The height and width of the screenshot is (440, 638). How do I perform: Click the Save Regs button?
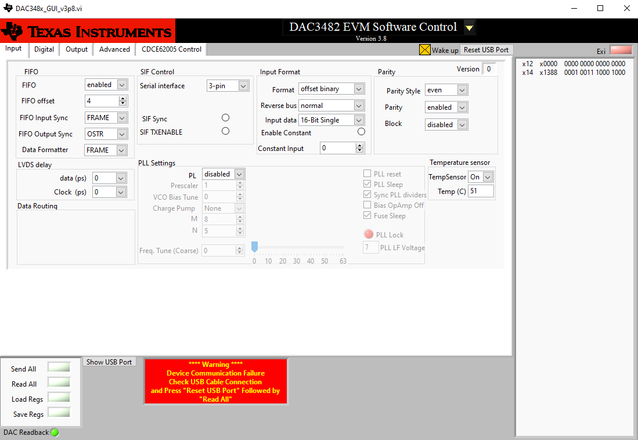(x=59, y=412)
